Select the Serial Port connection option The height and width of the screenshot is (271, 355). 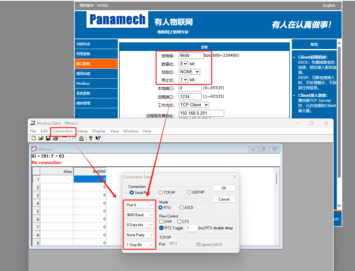coord(132,192)
